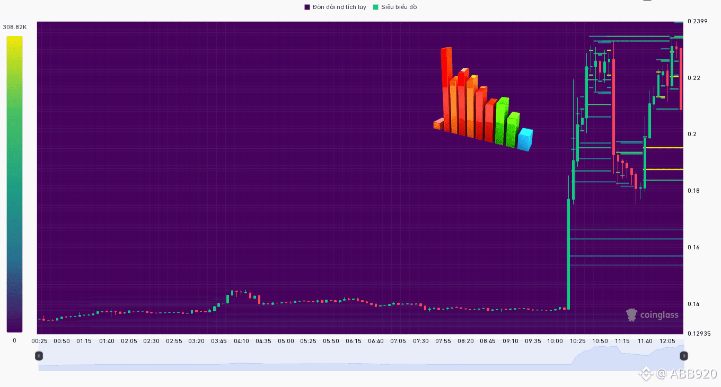Toggle the Đòn đòi nợ tích lũy legend series
Viewport: 721px width, 387px height.
pyautogui.click(x=335, y=7)
